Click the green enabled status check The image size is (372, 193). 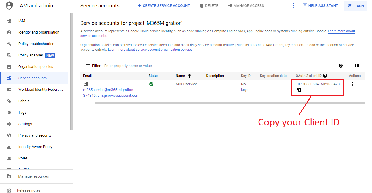point(151,84)
